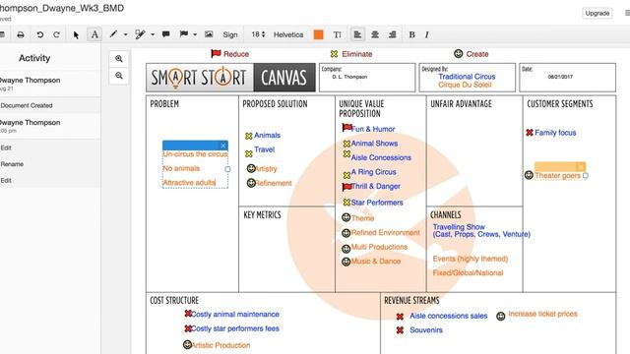Screen dimensions: 630x354
Task: Click the yellow X beside Animals
Action: click(249, 136)
